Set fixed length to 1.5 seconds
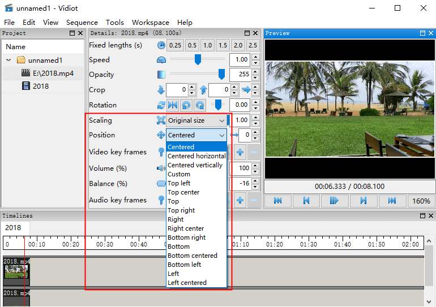Viewport: 436px width, 307px height. (223, 45)
